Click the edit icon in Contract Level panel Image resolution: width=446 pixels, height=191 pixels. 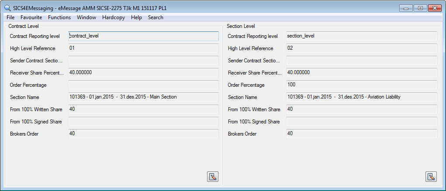click(x=212, y=177)
